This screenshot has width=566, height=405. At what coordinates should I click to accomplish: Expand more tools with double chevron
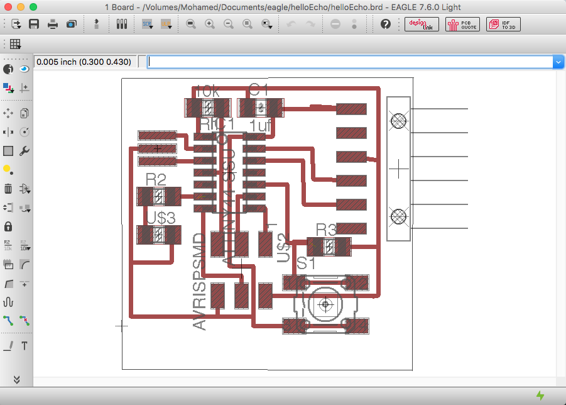click(16, 379)
